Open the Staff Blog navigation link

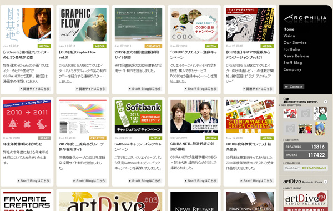(292, 63)
